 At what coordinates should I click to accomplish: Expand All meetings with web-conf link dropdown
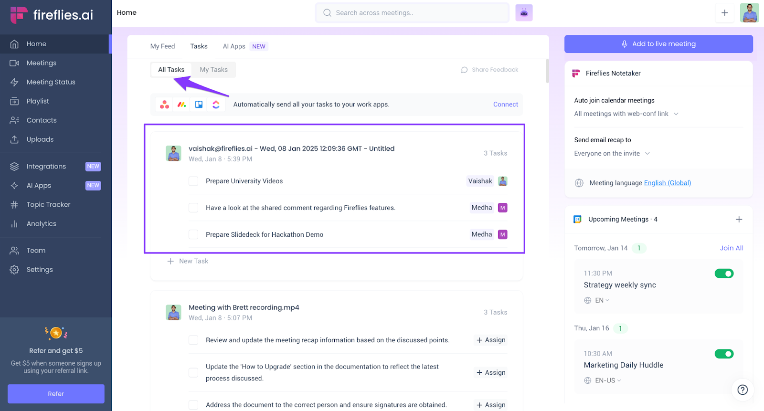click(626, 114)
